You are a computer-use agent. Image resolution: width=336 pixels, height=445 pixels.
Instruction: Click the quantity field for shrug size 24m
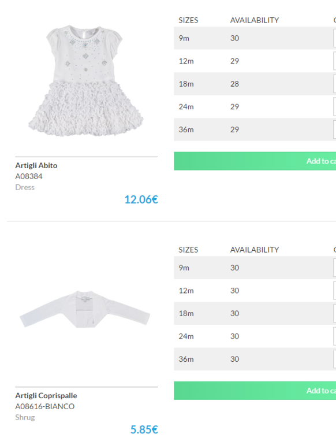tap(335, 336)
